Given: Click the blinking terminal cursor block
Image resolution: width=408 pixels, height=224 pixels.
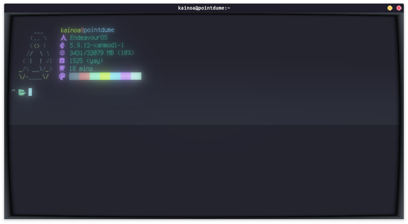Looking at the screenshot, I should (x=30, y=92).
